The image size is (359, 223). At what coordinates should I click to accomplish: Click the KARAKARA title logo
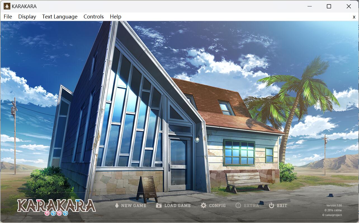(56, 206)
